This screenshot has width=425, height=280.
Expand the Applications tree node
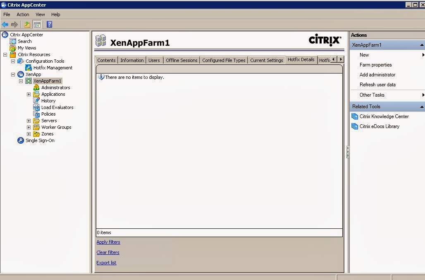click(x=29, y=94)
